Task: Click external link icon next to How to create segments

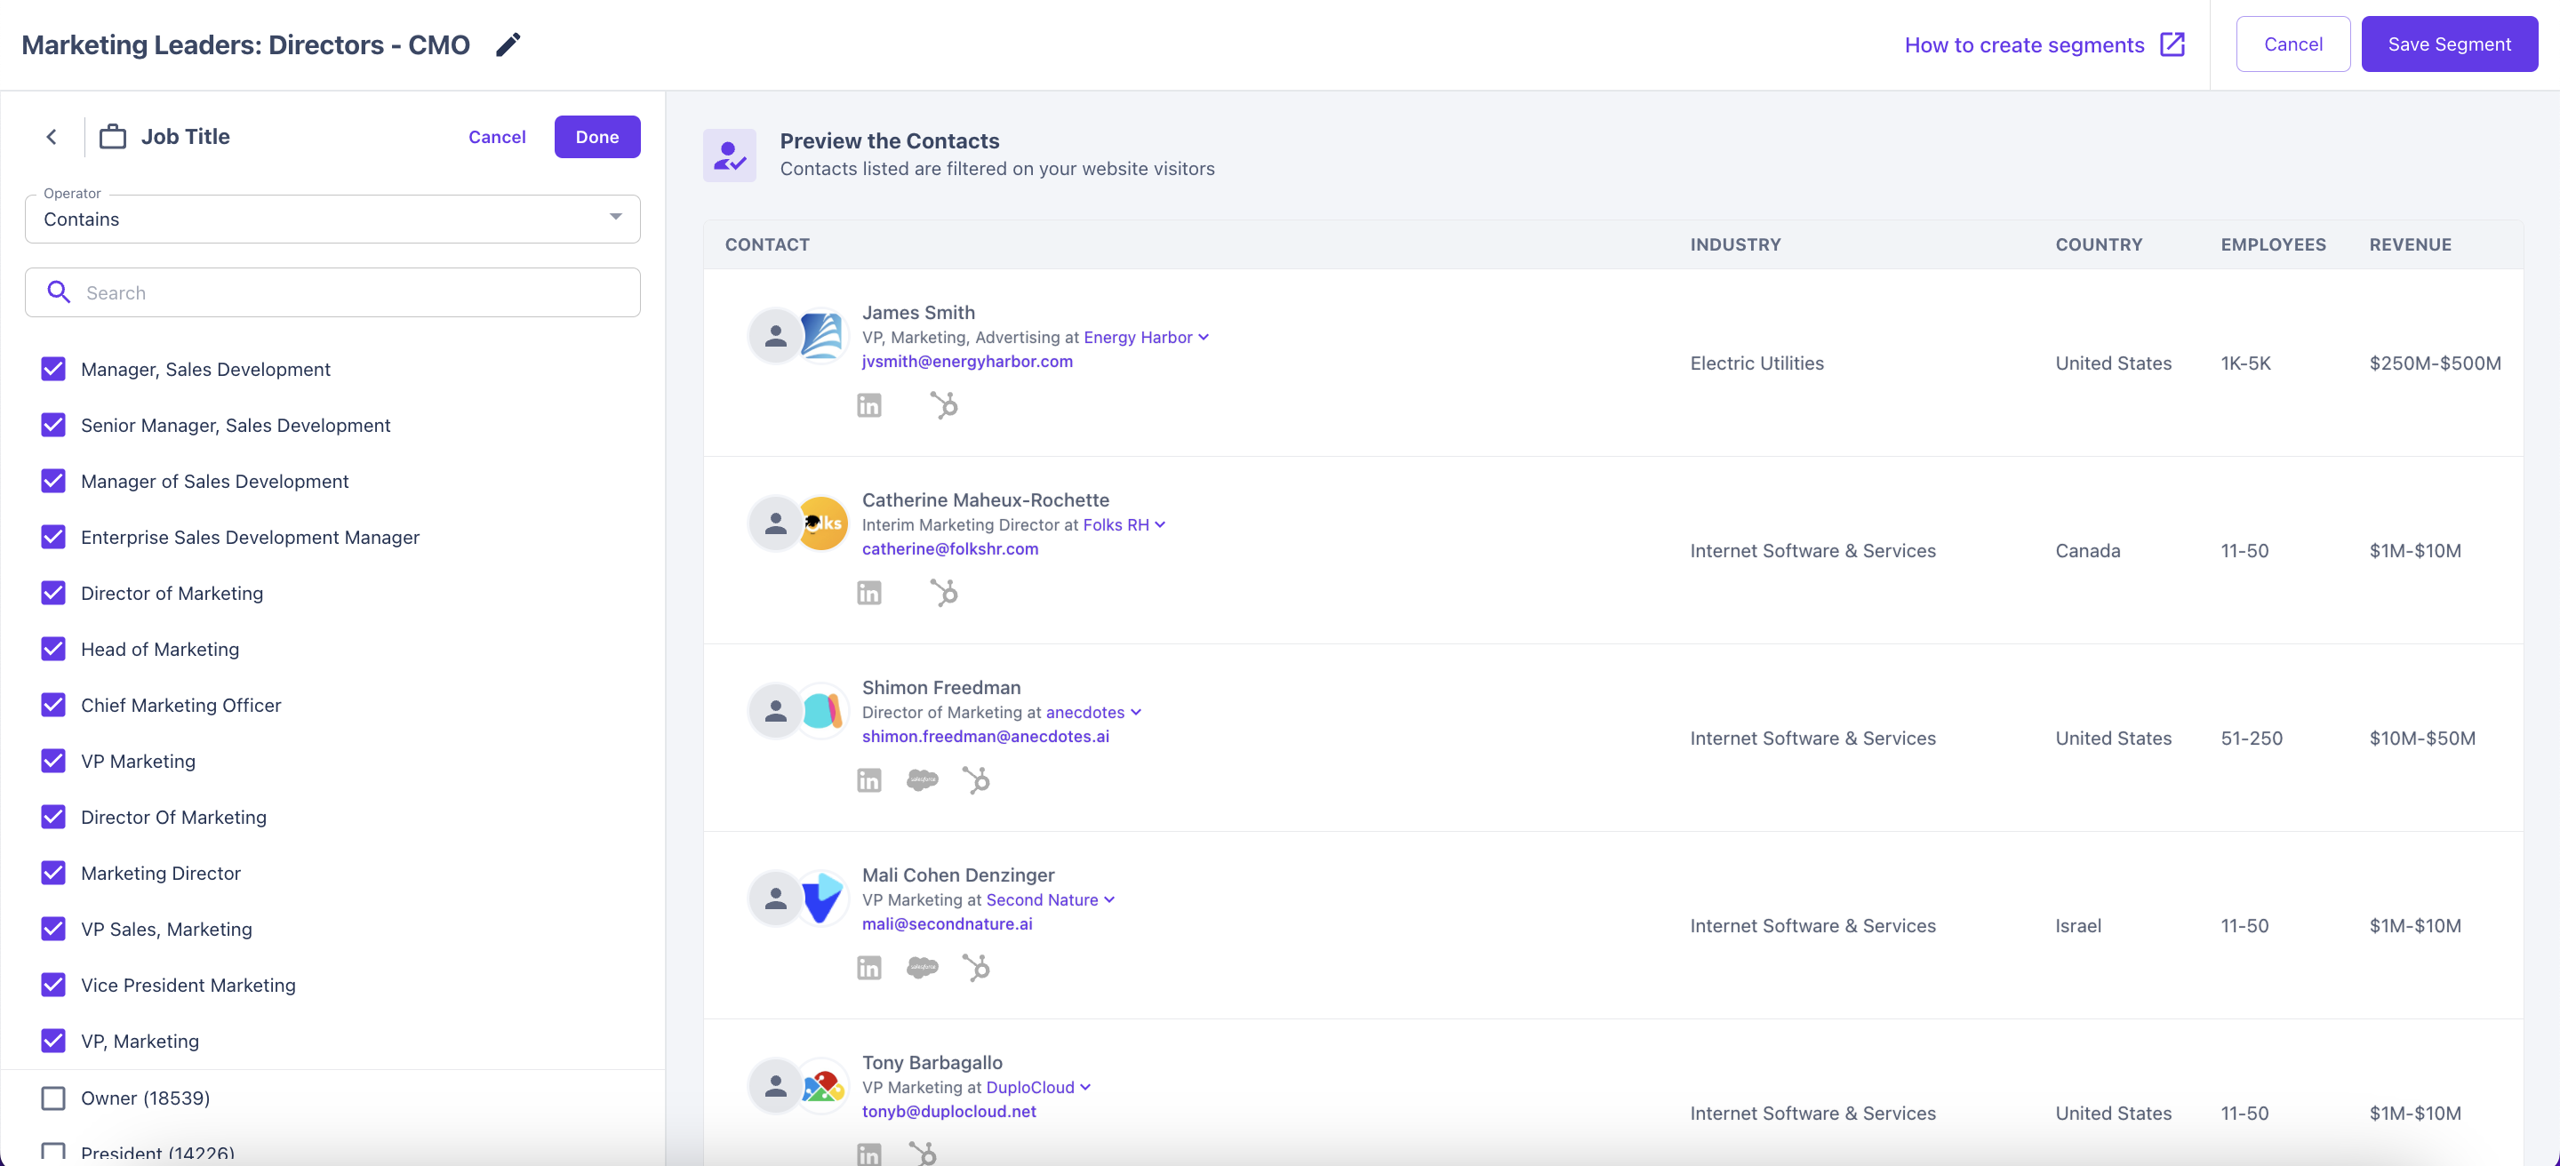Action: pyautogui.click(x=2172, y=44)
